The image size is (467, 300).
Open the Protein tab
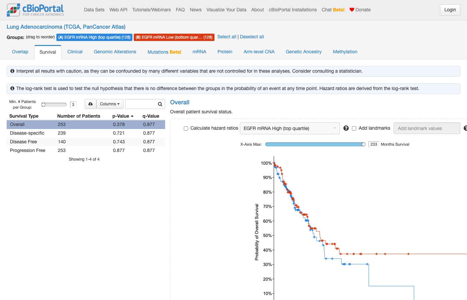tap(225, 52)
